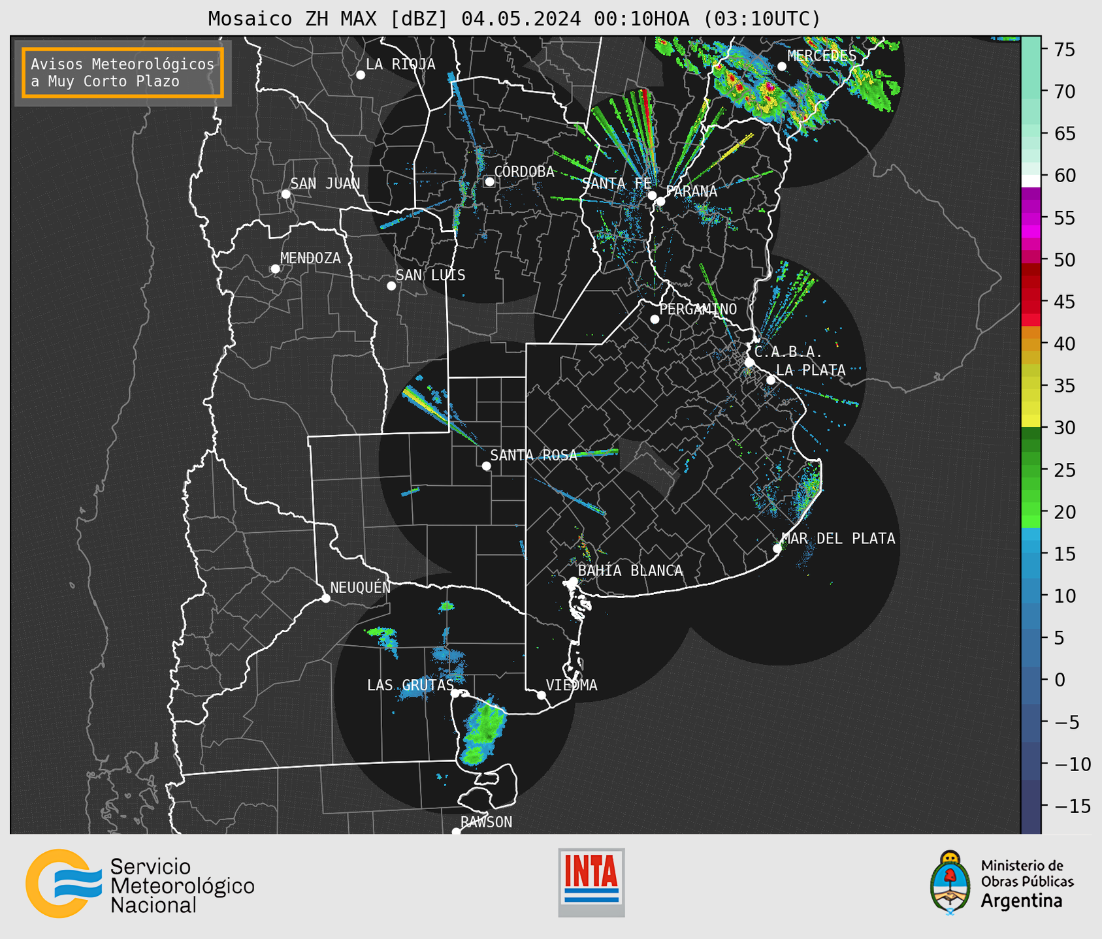The width and height of the screenshot is (1102, 939).
Task: Click the Neuquén city dot
Action: pyautogui.click(x=325, y=598)
